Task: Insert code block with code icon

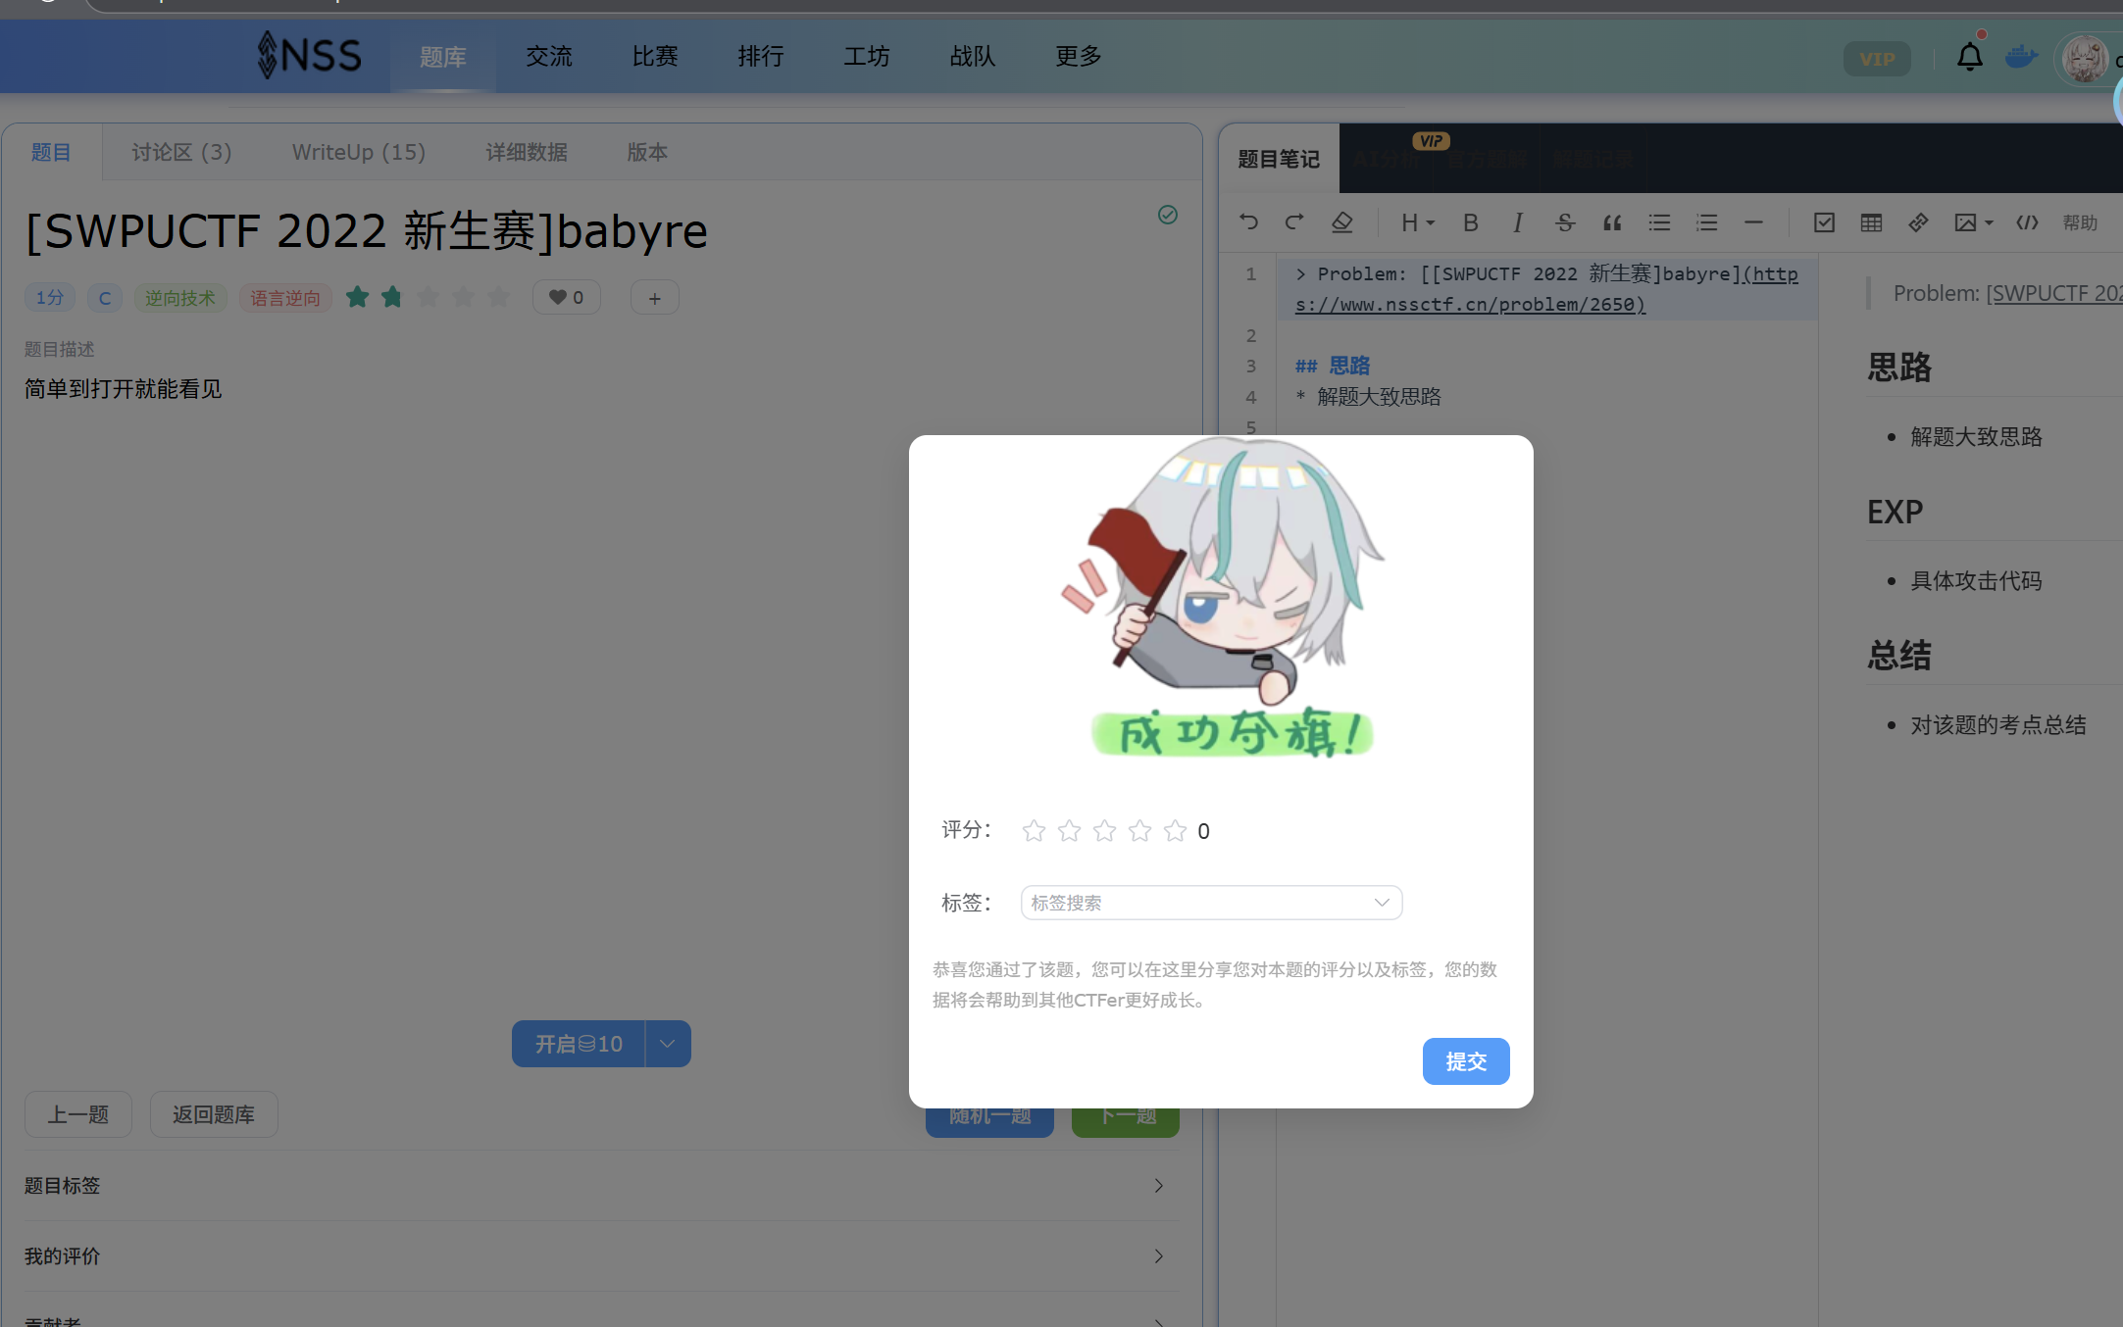Action: (2027, 222)
